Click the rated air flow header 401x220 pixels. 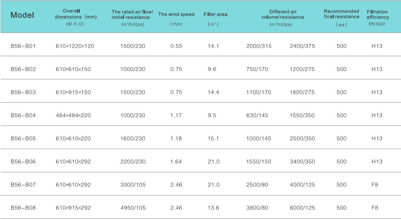(132, 14)
